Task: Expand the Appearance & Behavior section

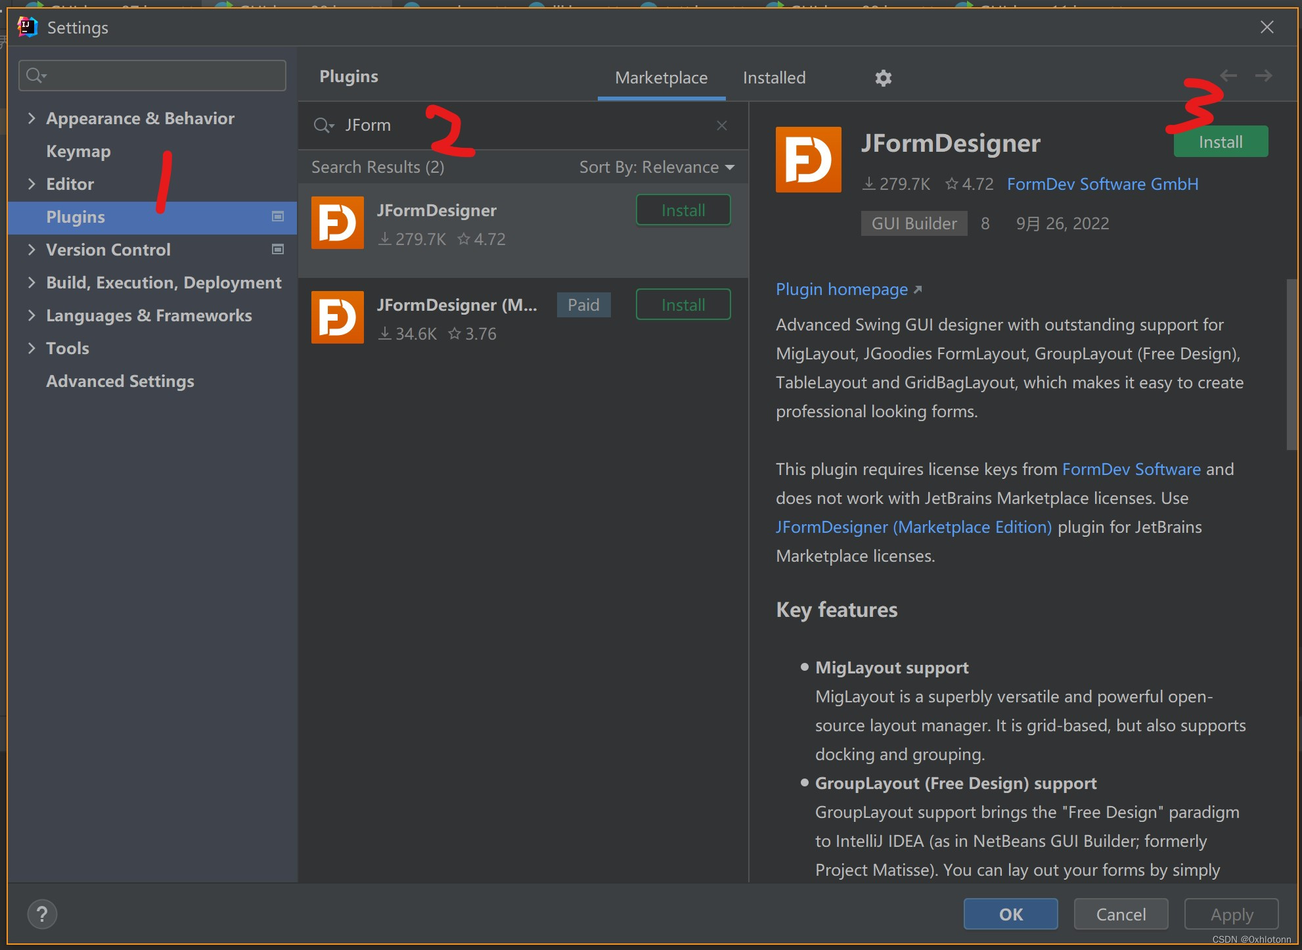Action: pyautogui.click(x=31, y=118)
